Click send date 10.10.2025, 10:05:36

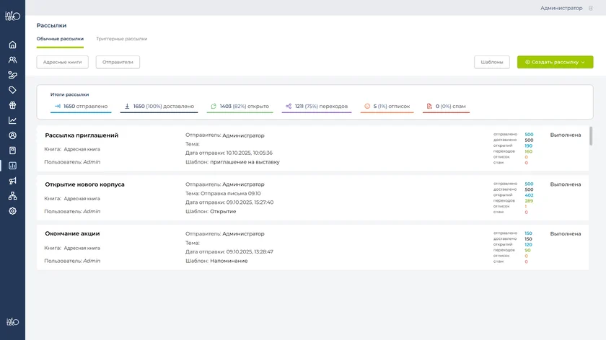point(250,153)
